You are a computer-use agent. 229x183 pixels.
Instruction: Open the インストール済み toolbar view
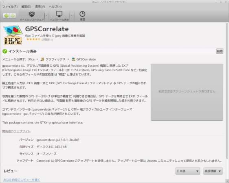[x=59, y=16]
